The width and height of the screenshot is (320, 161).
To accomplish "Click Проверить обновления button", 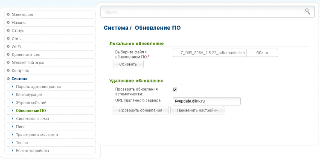I will [141, 110].
